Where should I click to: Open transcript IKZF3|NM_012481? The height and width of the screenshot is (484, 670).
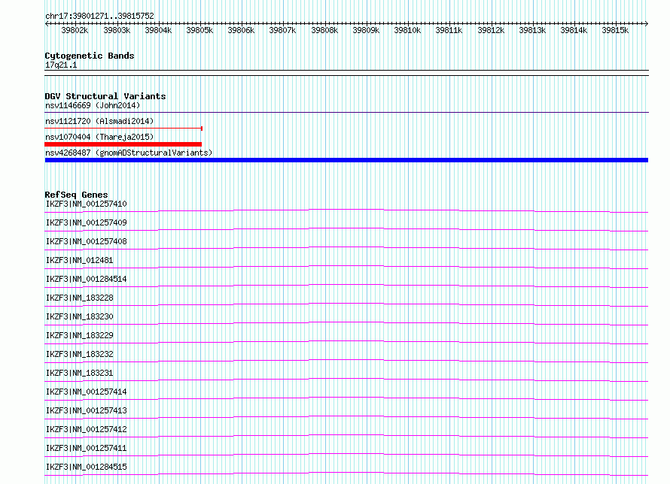(80, 260)
